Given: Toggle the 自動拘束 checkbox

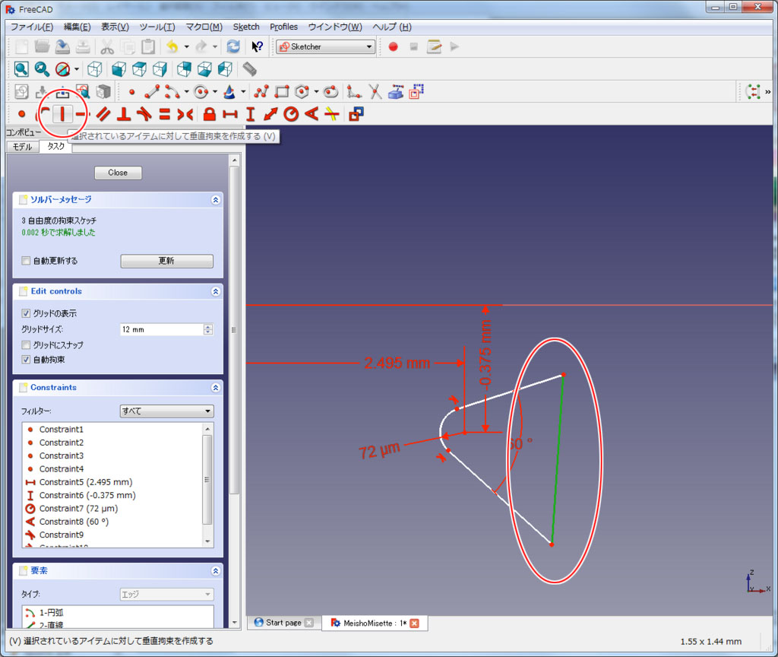Looking at the screenshot, I should click(x=26, y=360).
